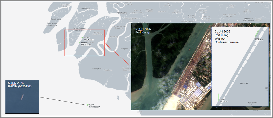Click the green AREZOO ship marker
Viewport: 273px width, 118px height.
tap(79, 43)
